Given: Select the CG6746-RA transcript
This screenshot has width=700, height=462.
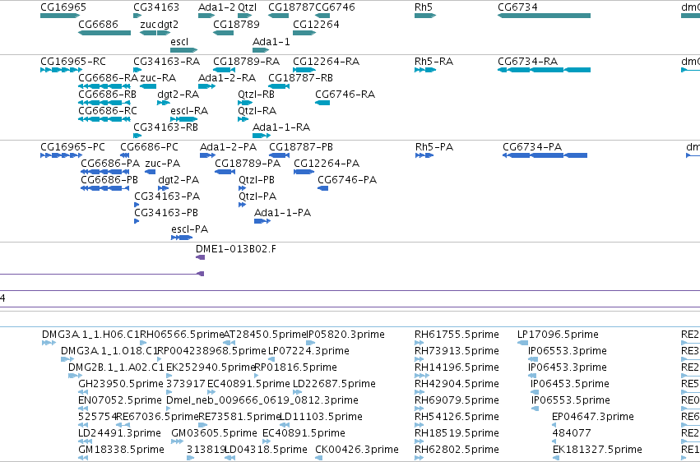Looking at the screenshot, I should click(345, 94).
